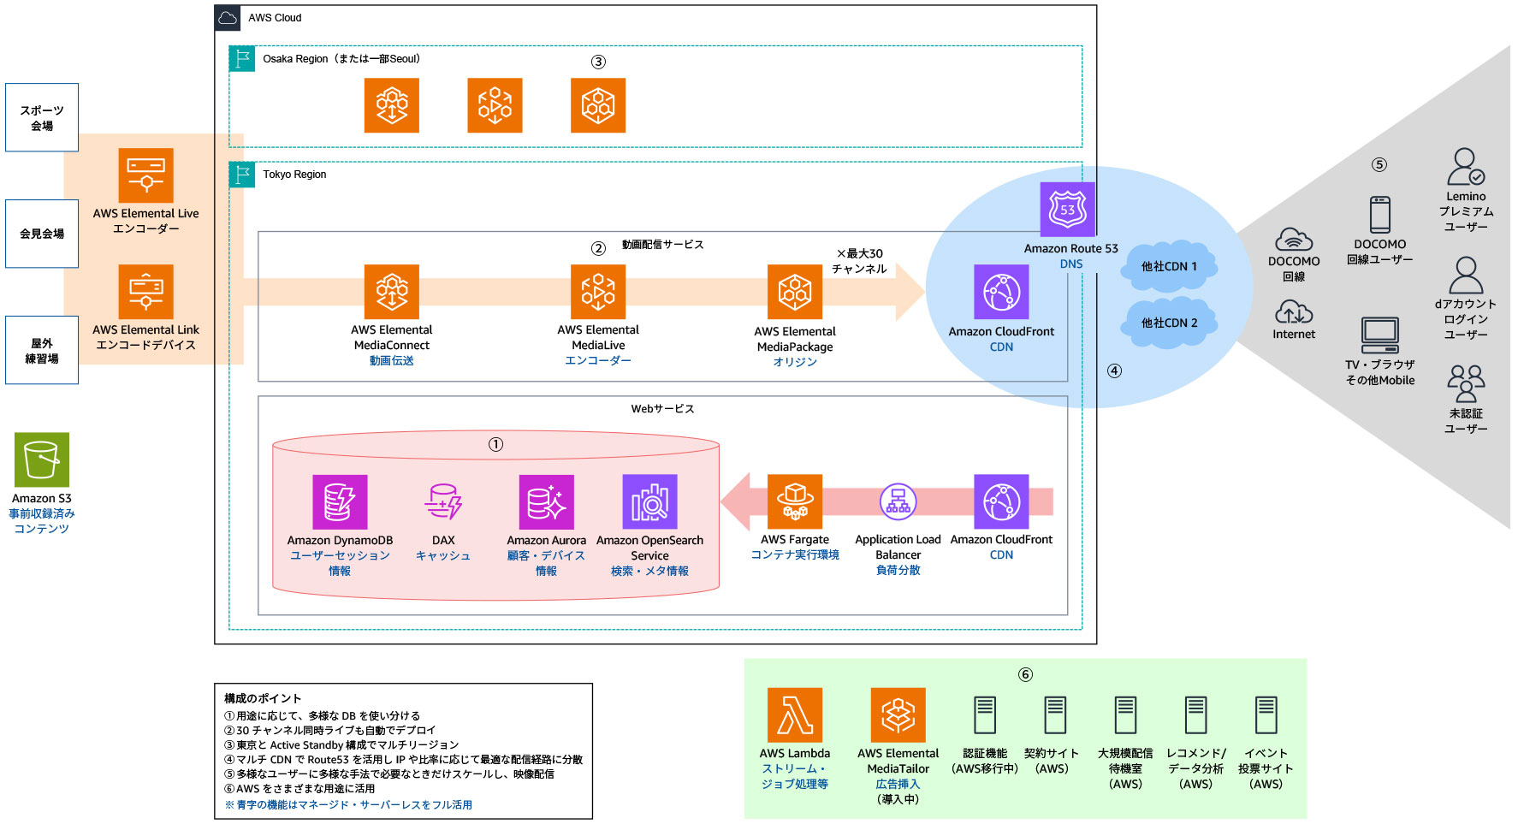This screenshot has height=824, width=1518.
Task: Click the DOCOMO回線 cloud icon
Action: 1294,240
